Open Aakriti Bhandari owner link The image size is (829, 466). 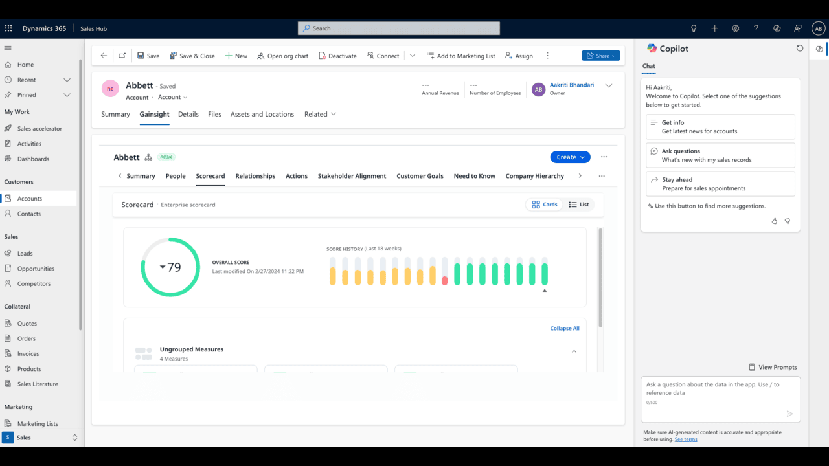[572, 85]
